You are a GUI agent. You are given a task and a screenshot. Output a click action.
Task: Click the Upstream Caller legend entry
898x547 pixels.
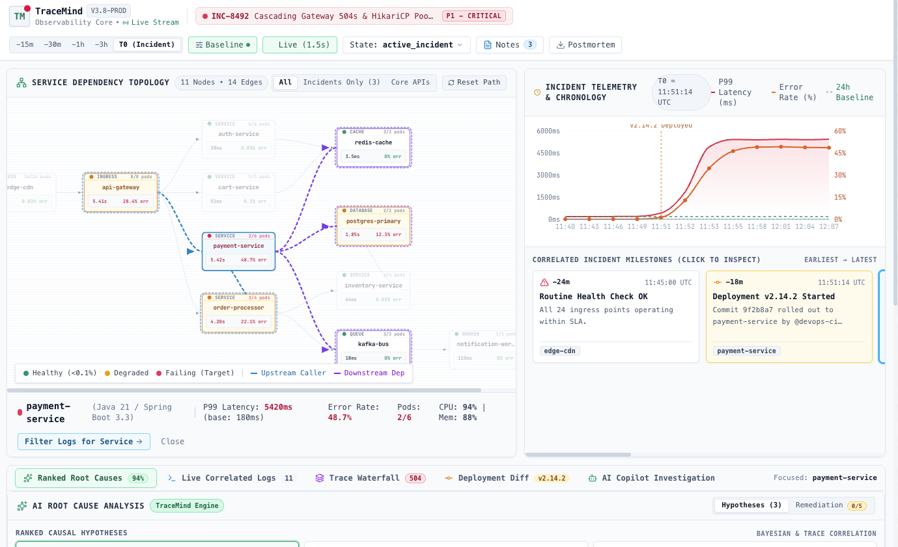click(x=288, y=373)
